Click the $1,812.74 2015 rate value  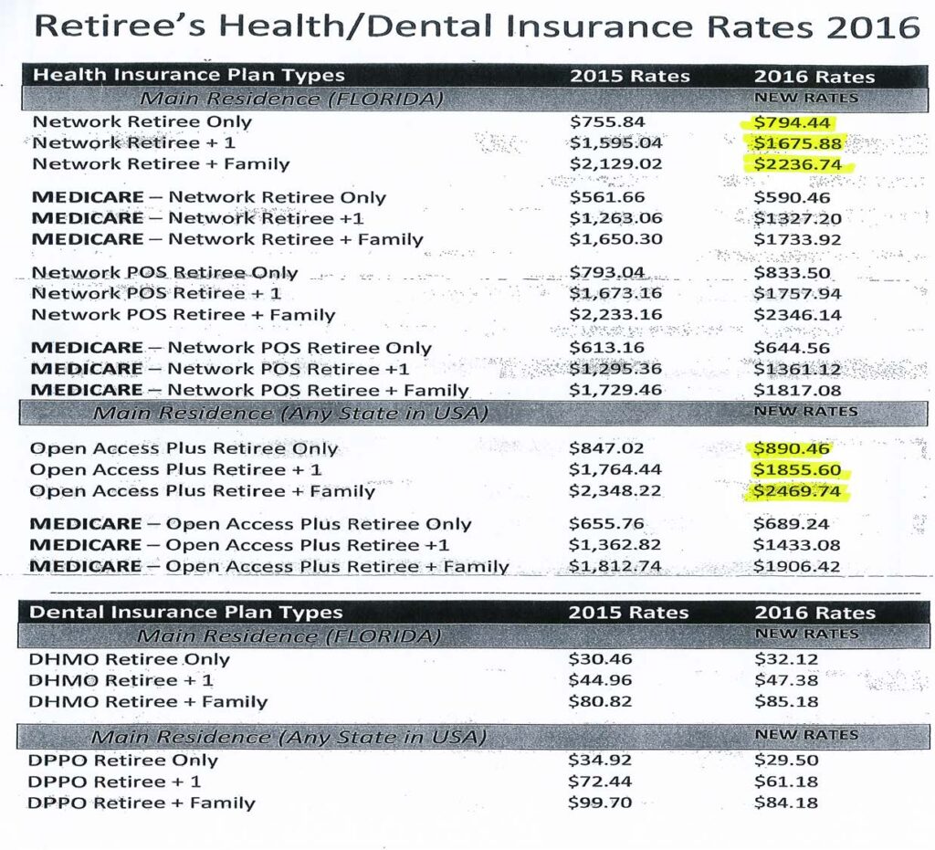click(614, 566)
